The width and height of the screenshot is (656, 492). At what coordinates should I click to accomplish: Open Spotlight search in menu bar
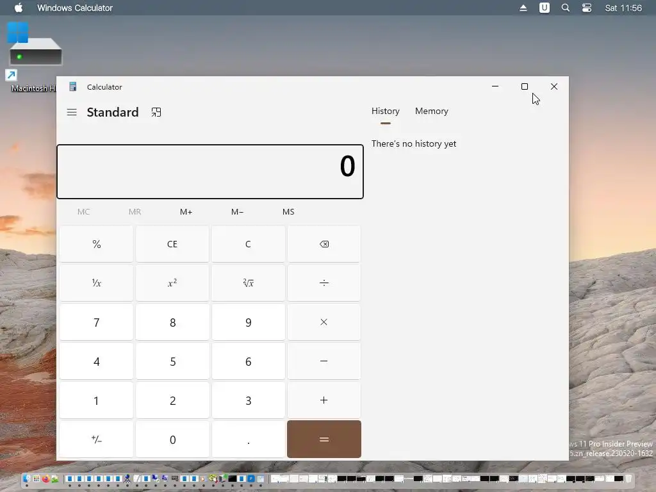point(565,8)
